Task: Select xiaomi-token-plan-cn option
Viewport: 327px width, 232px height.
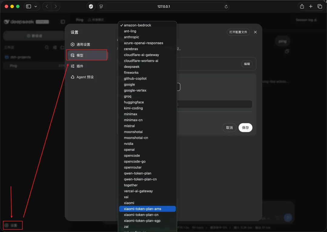Action: pos(147,215)
